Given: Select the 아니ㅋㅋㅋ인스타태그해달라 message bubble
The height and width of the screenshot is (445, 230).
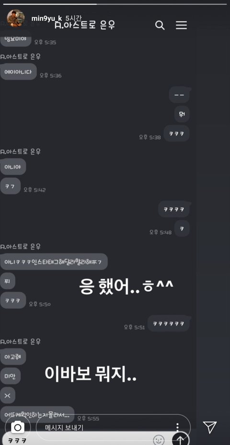Looking at the screenshot, I should [x=54, y=262].
